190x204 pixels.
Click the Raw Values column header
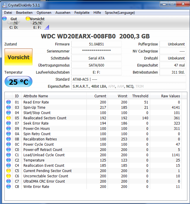166,96
